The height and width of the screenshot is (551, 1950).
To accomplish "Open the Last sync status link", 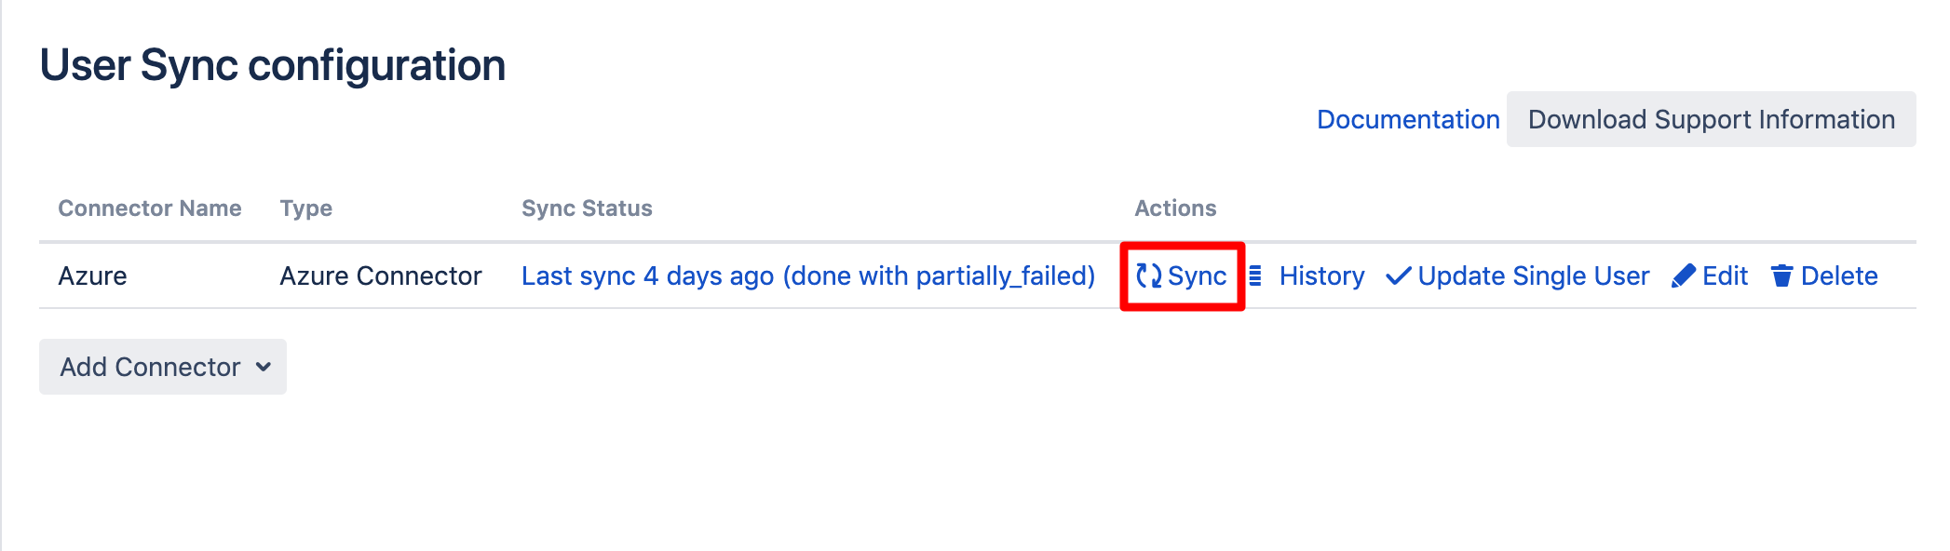I will click(807, 275).
